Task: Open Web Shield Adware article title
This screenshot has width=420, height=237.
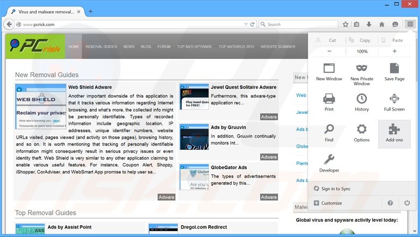Action: [x=90, y=87]
